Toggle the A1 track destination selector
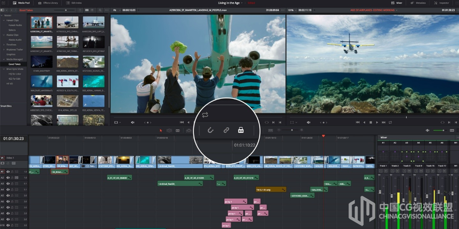 [2, 172]
